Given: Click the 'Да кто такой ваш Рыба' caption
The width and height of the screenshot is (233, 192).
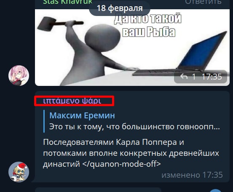Looking at the screenshot, I should [148, 25].
